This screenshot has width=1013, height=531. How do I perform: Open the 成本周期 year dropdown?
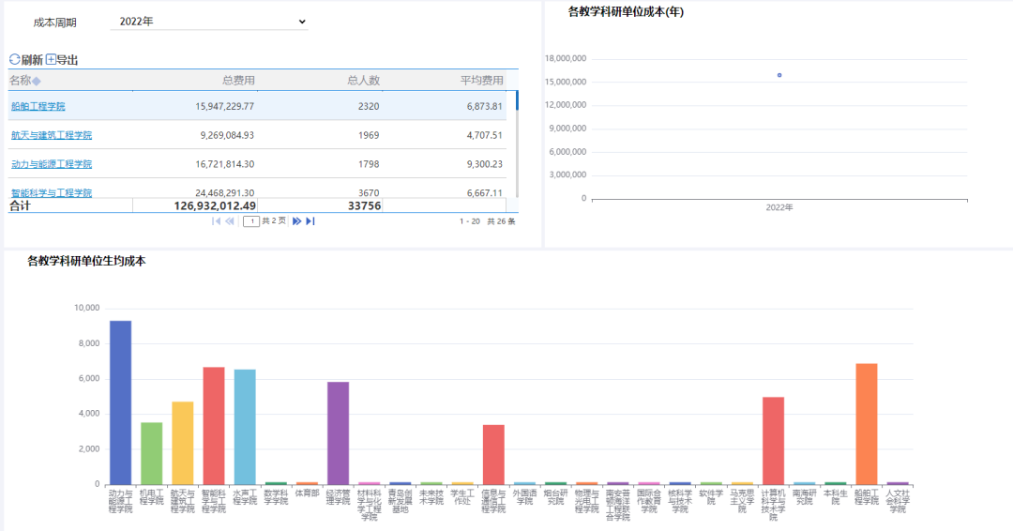tap(208, 22)
